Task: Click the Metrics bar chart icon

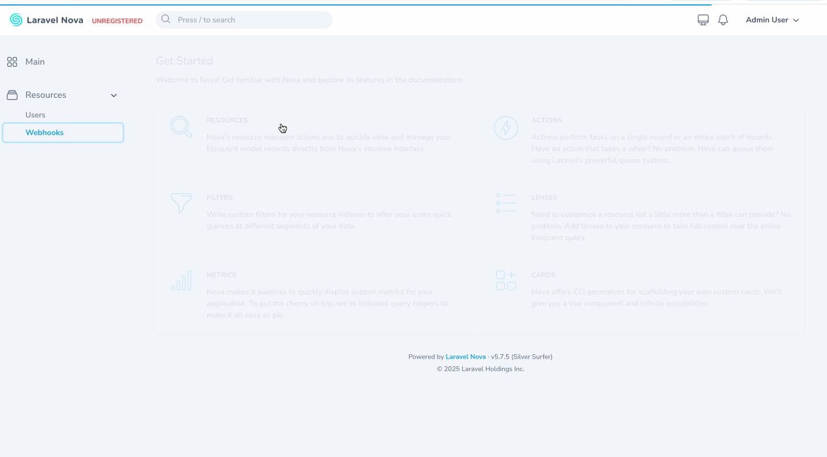Action: (181, 281)
